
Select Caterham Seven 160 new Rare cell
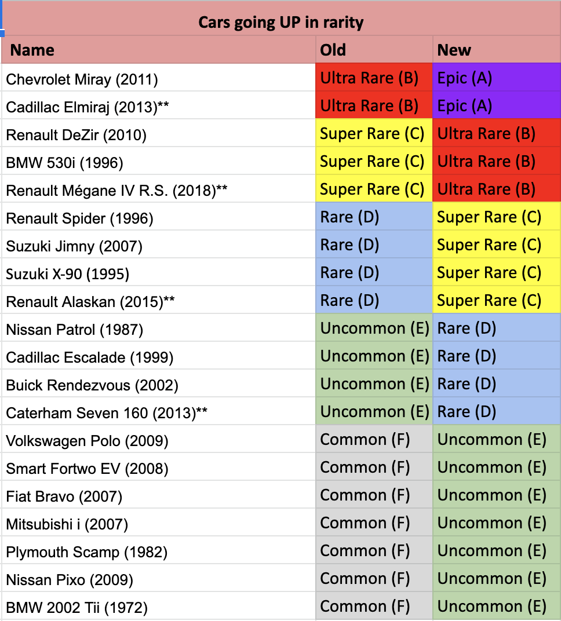point(497,411)
